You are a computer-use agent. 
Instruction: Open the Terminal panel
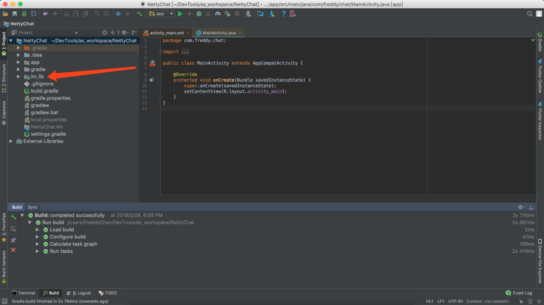coord(24,293)
